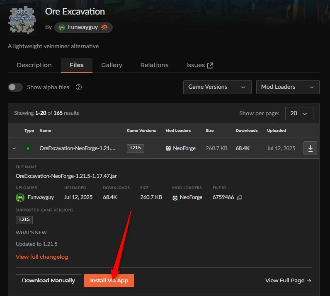Click OreExcavation-NeoForge-1.21.5-1.17.47.jar file name
The height and width of the screenshot is (296, 330).
[66, 176]
